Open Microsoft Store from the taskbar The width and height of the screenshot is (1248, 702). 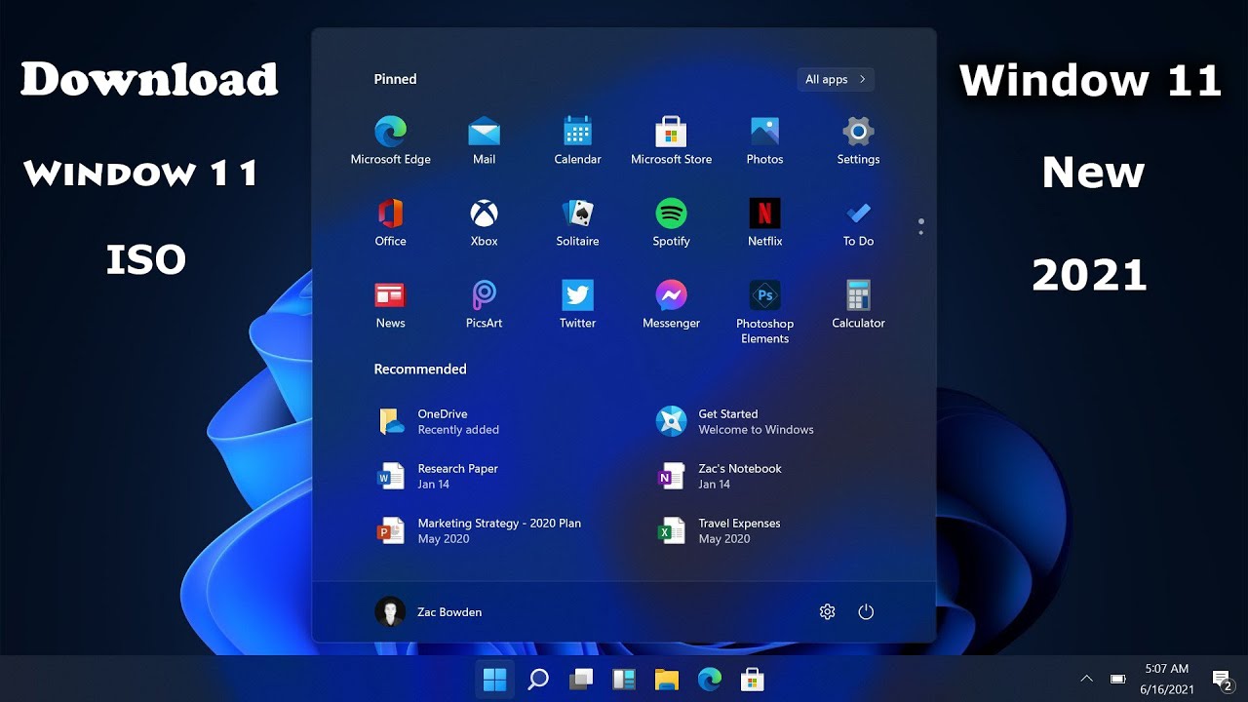pos(752,679)
